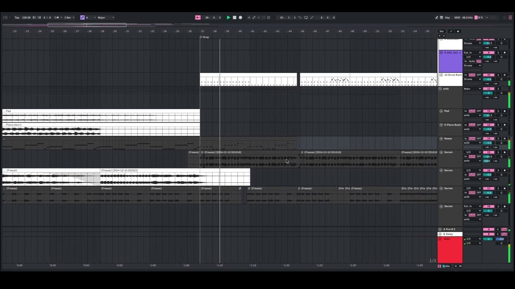Click the W optimize width button
This screenshot has height=289, width=515.
[460, 266]
